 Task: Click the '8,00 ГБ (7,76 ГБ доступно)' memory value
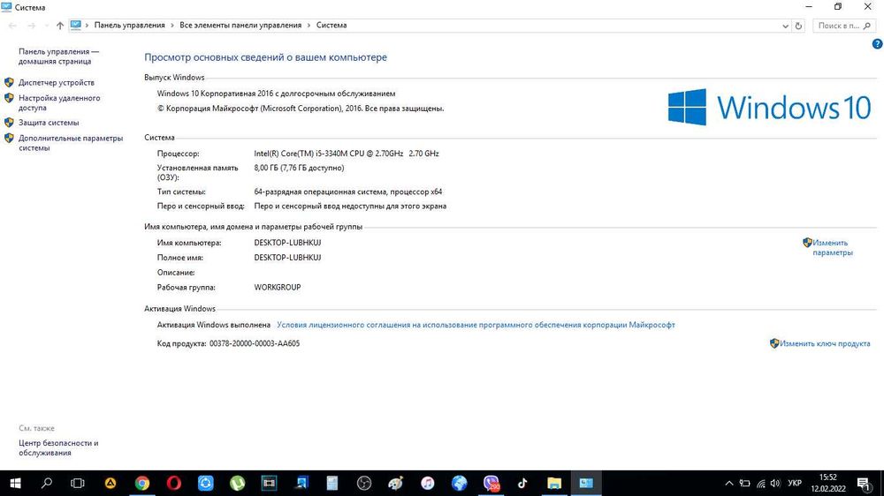click(x=299, y=168)
